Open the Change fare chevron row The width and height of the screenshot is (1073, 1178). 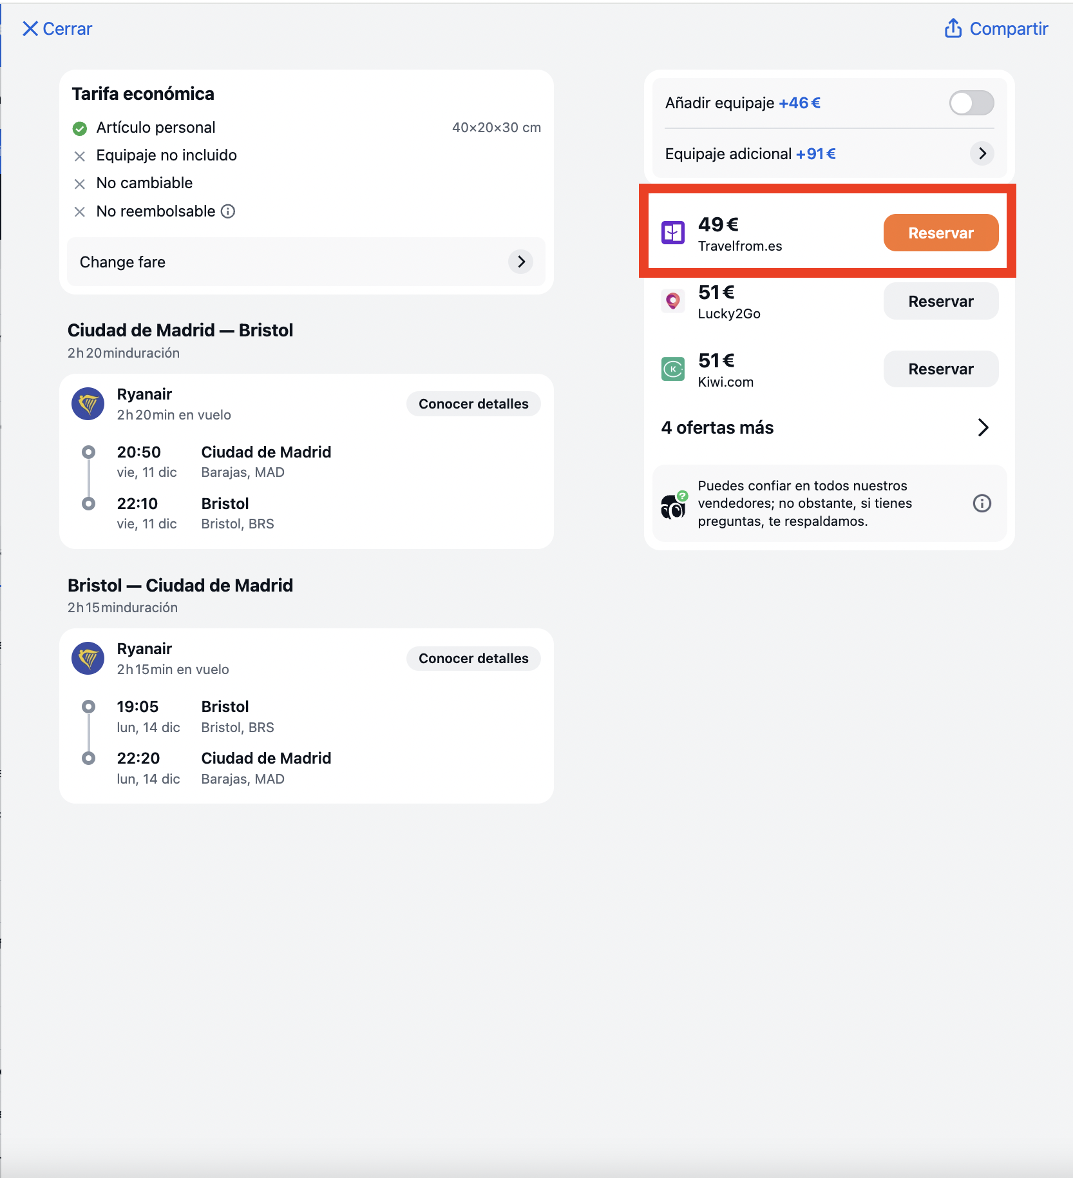[x=306, y=262]
